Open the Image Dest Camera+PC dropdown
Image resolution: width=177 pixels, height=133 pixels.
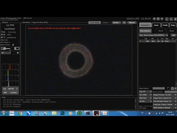coord(165,98)
